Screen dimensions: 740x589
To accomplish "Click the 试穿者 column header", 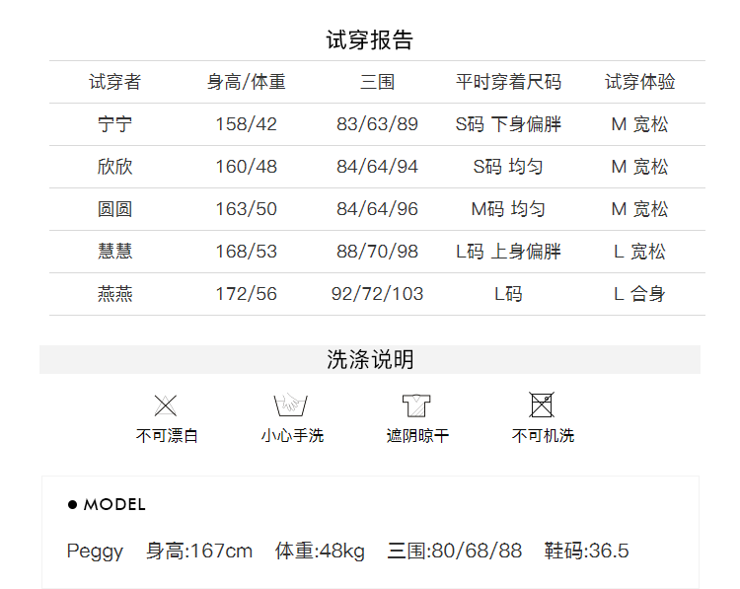I will click(x=114, y=82).
